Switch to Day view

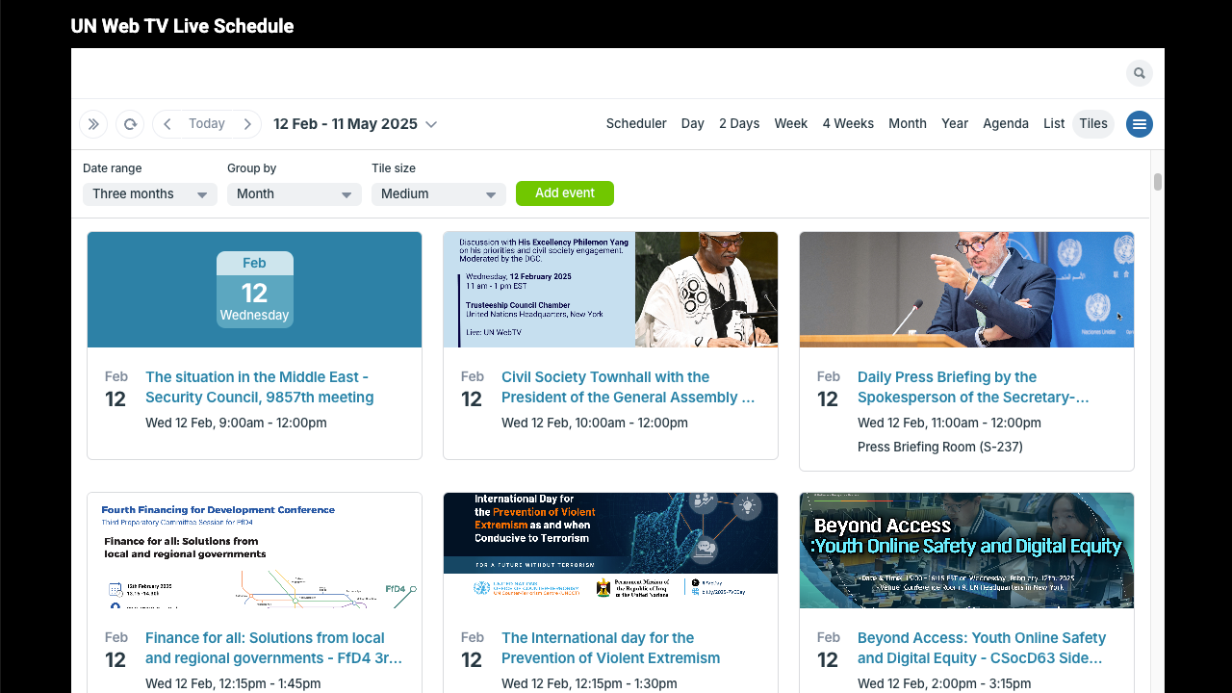coord(693,123)
